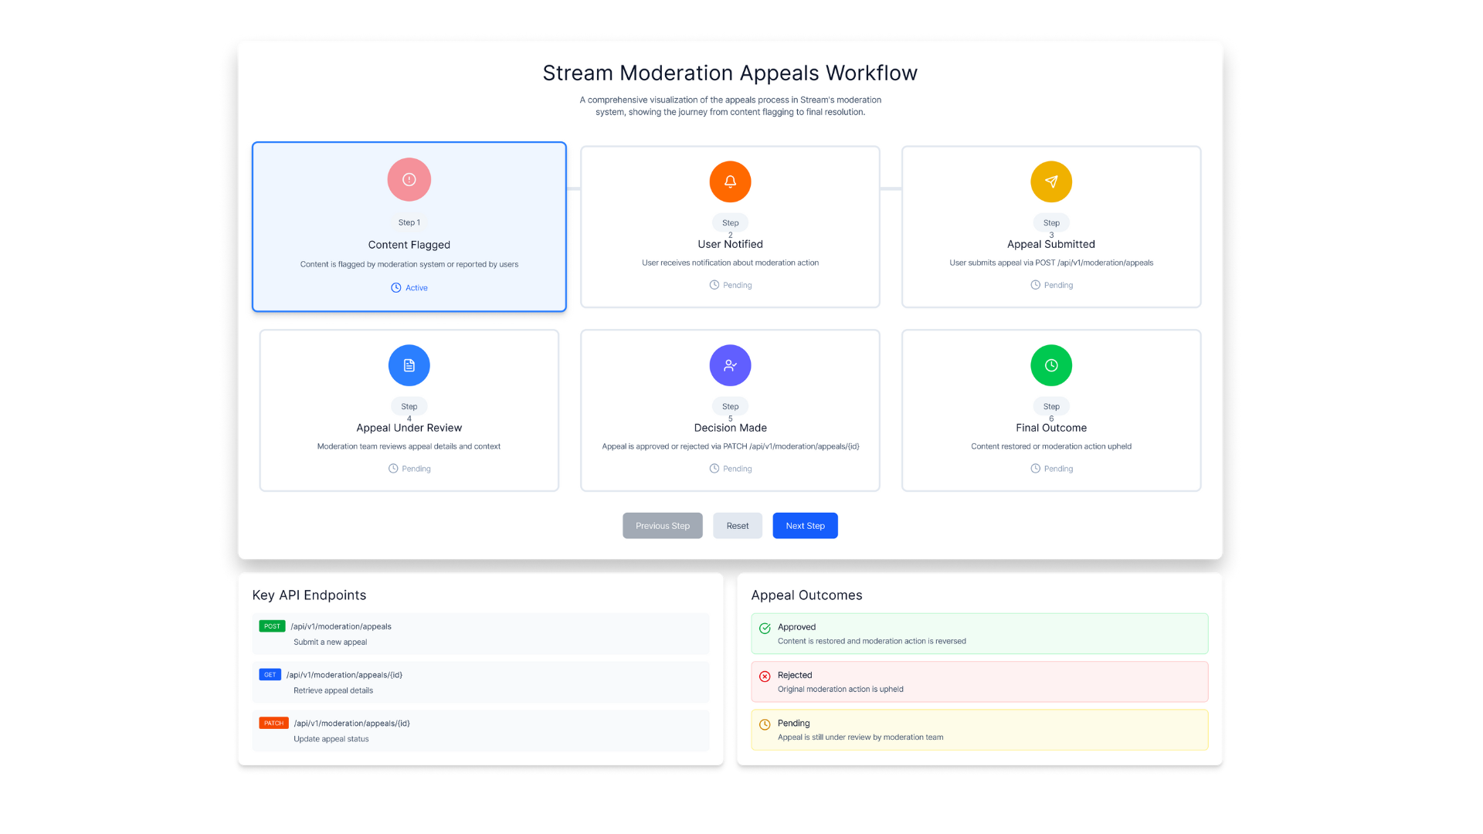Click the clock icon beside Pending outcome
This screenshot has height=834, width=1483.
[765, 724]
